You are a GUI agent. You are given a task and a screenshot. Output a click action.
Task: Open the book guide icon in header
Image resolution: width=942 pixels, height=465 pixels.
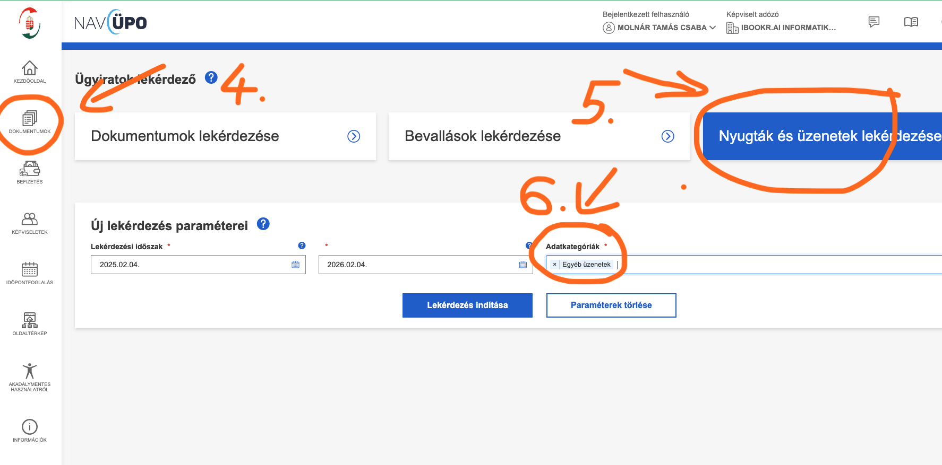tap(911, 22)
